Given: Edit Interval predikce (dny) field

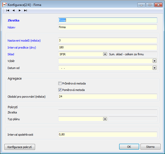Looking at the screenshot, I should pos(108,47).
